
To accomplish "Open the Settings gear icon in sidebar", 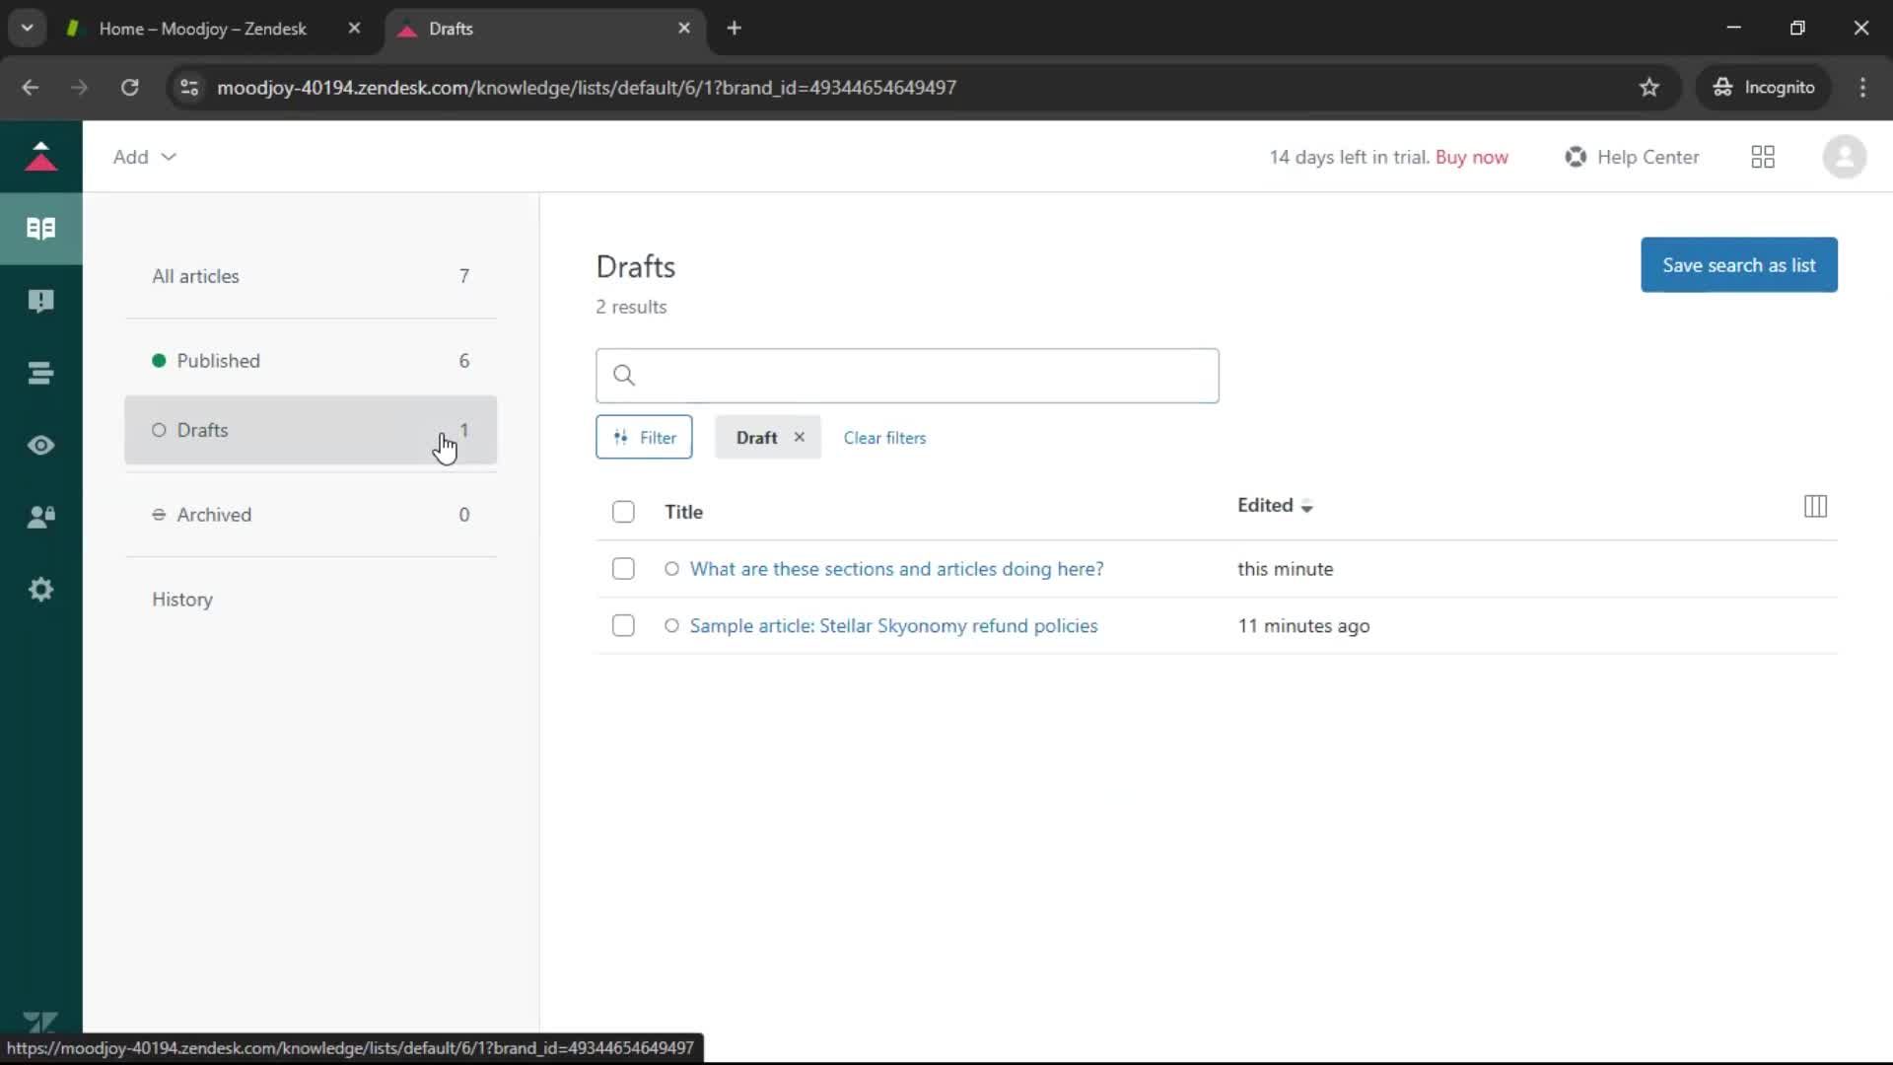I will click(x=40, y=590).
